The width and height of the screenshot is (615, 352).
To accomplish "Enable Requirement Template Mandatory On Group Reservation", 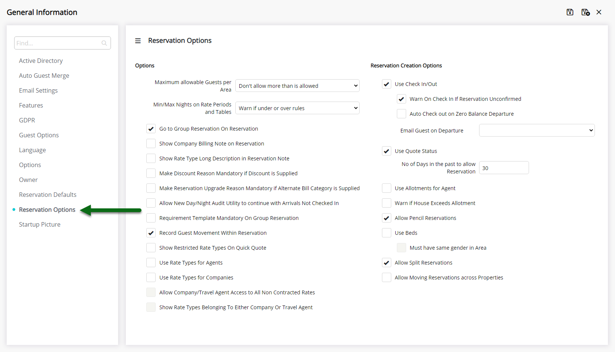I will (151, 218).
